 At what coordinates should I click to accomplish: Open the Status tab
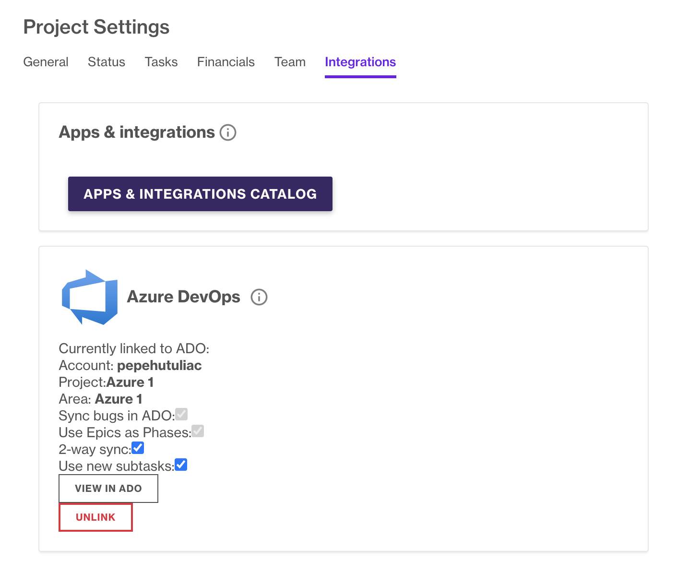[106, 62]
